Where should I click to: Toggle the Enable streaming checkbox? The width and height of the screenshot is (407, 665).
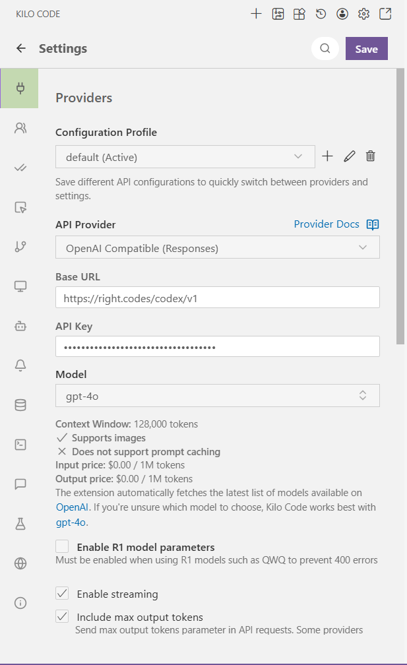click(63, 593)
